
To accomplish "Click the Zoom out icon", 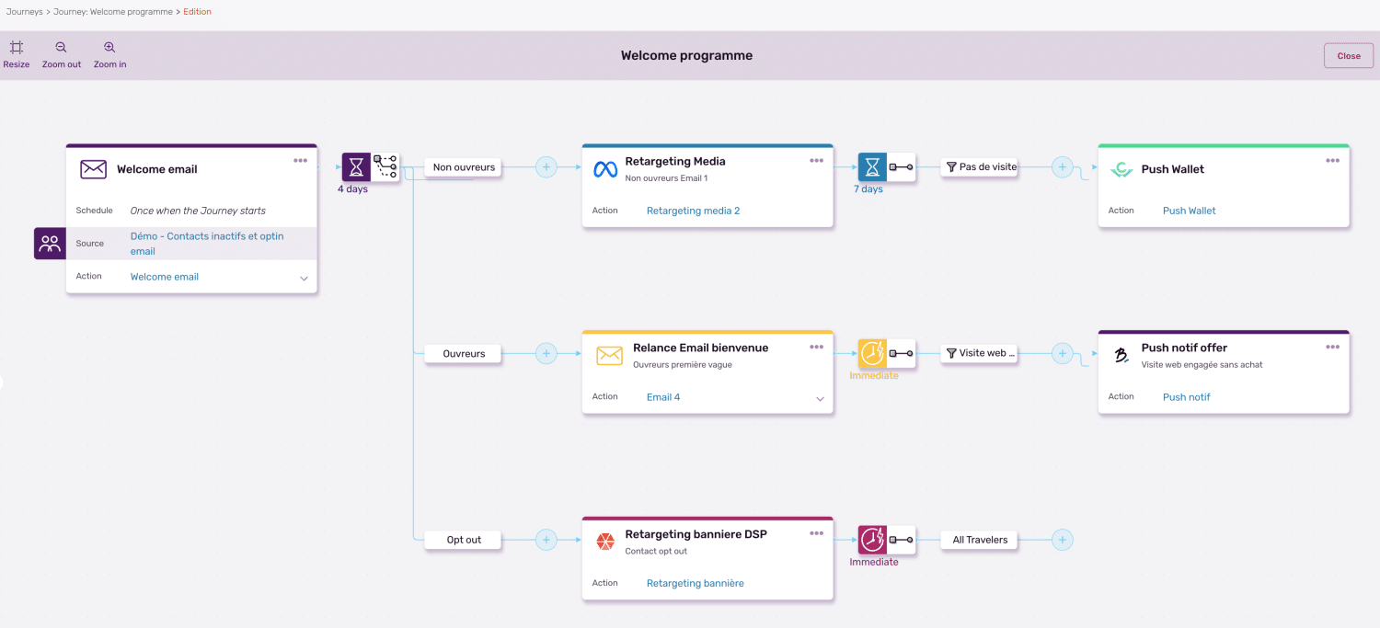I will (61, 49).
